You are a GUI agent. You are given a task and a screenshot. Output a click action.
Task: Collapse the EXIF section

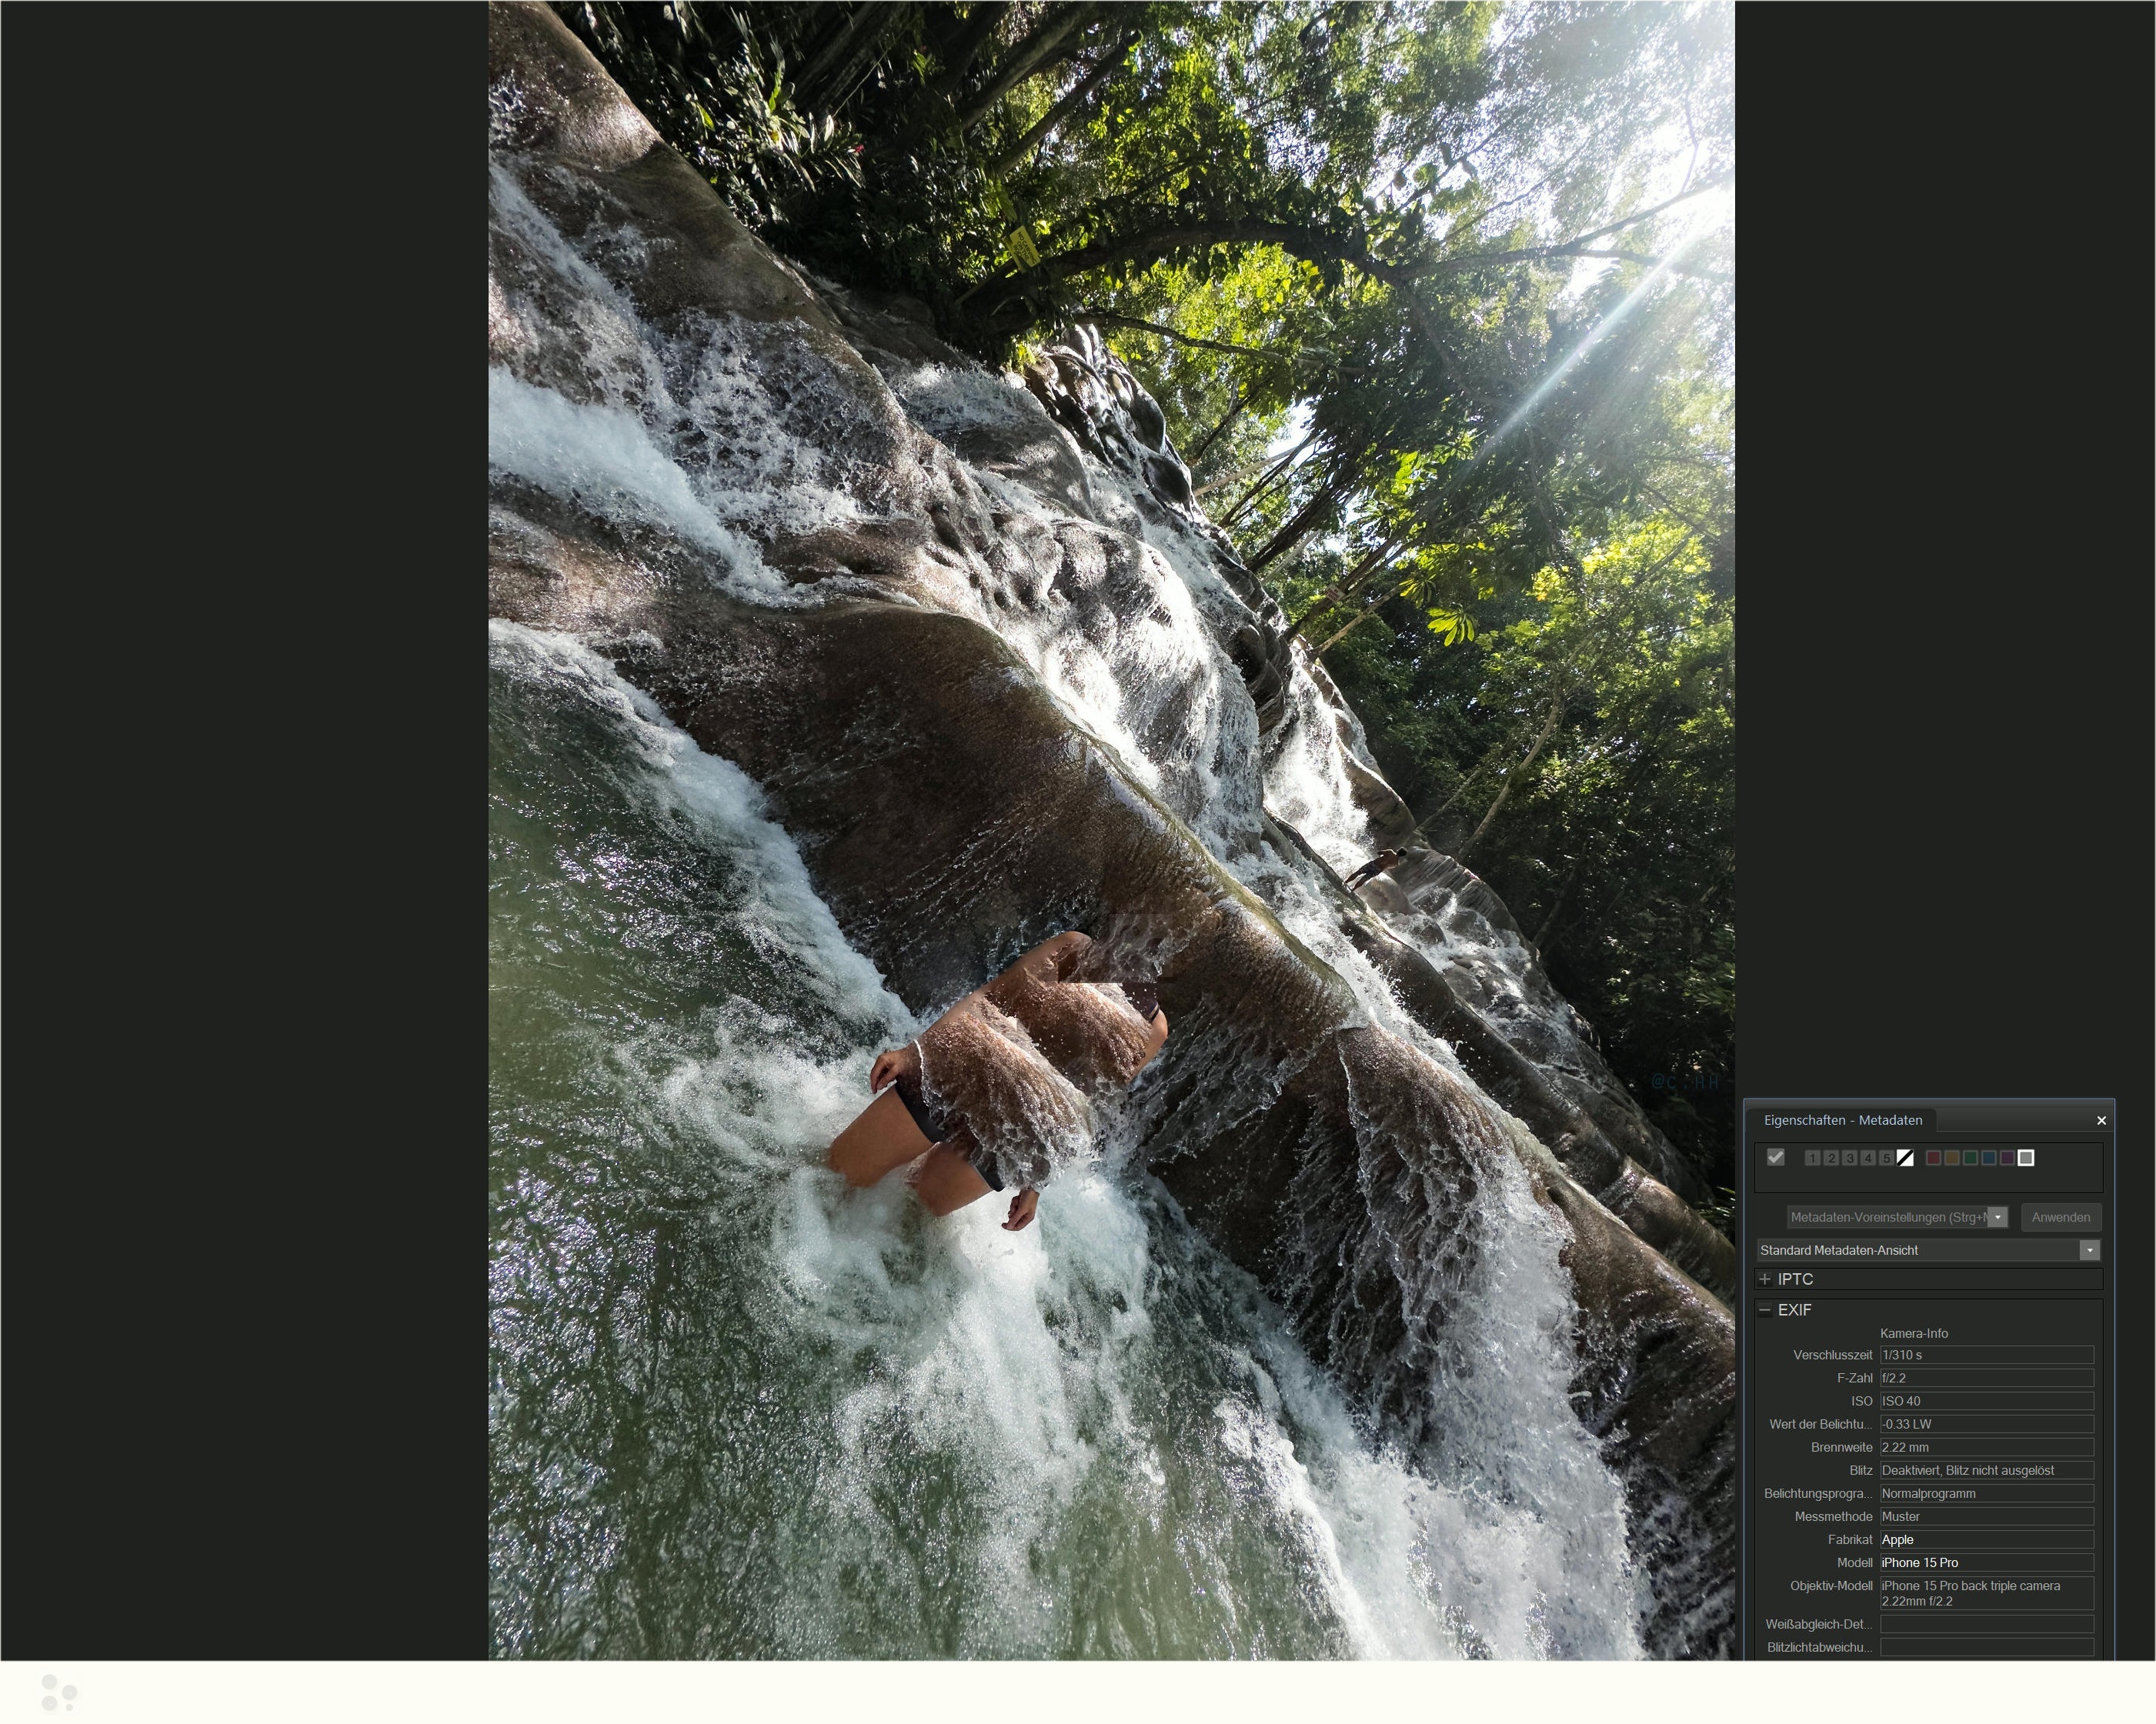(1765, 1310)
